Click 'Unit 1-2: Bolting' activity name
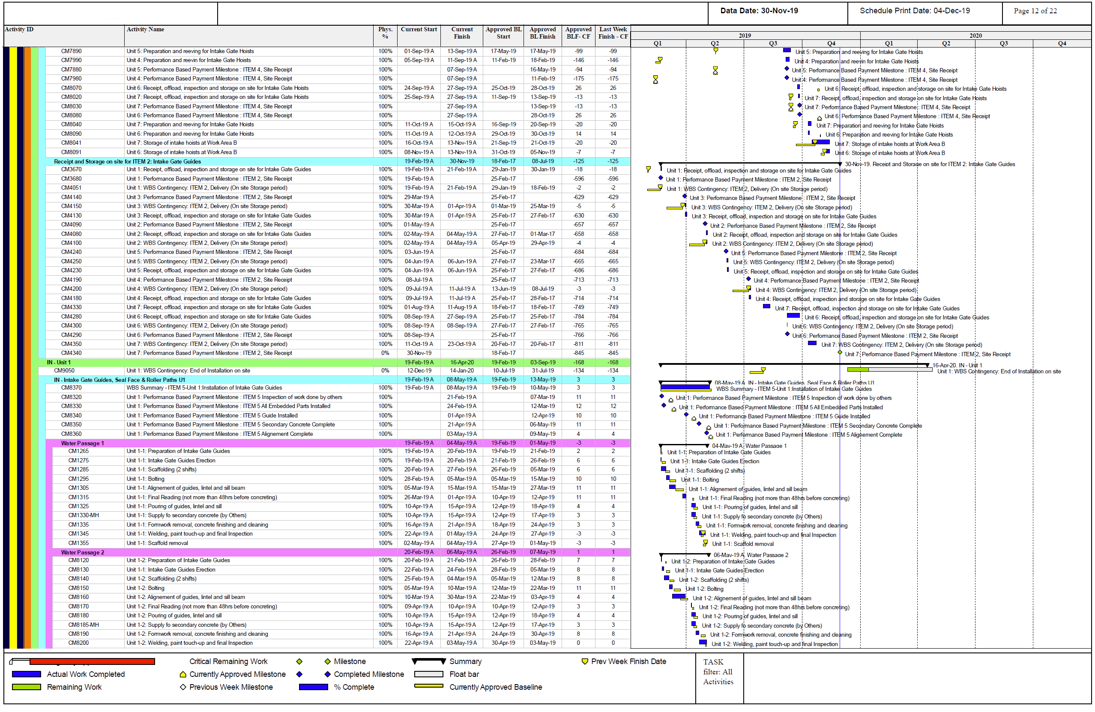Viewport: 1095px width, 712px height. coord(145,588)
